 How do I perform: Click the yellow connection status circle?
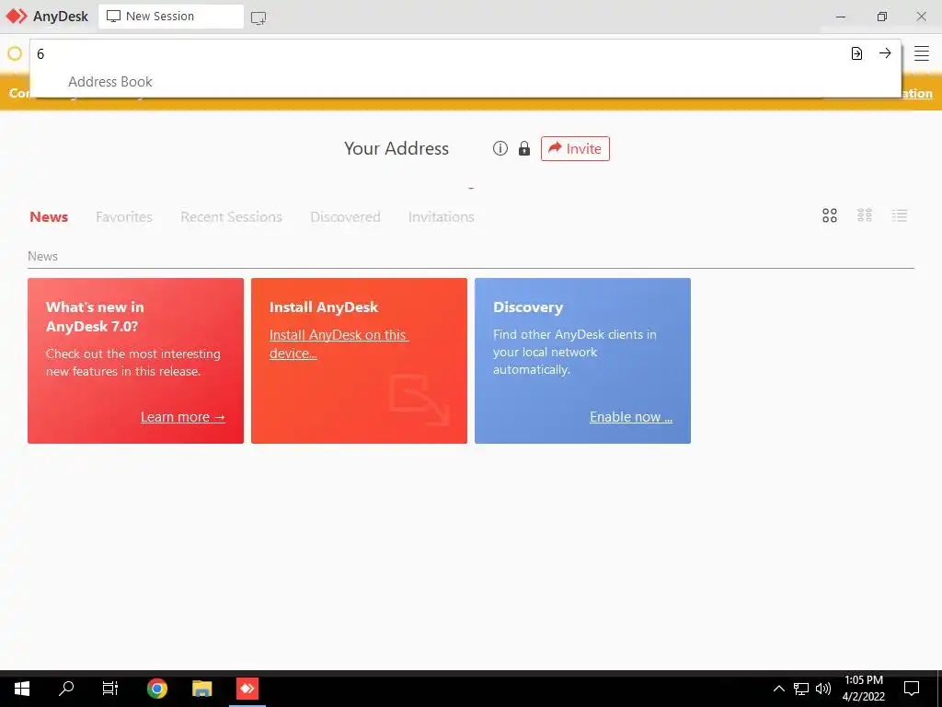click(x=15, y=53)
